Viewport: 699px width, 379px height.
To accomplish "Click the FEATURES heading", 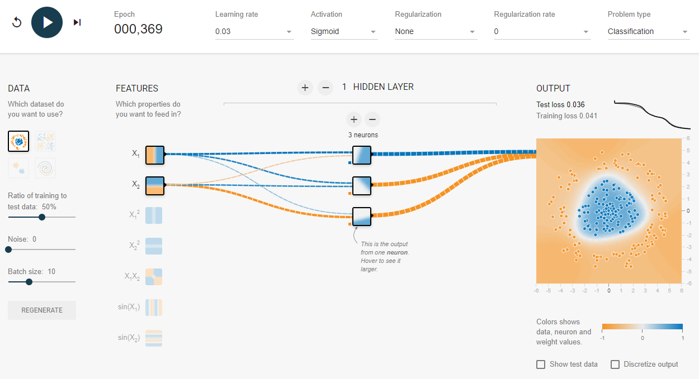I will click(137, 88).
